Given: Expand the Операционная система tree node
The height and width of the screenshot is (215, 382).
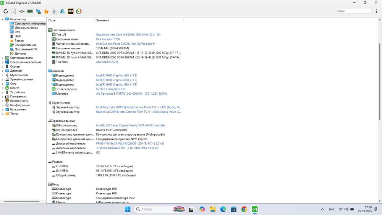Looking at the screenshot, I should [2, 62].
